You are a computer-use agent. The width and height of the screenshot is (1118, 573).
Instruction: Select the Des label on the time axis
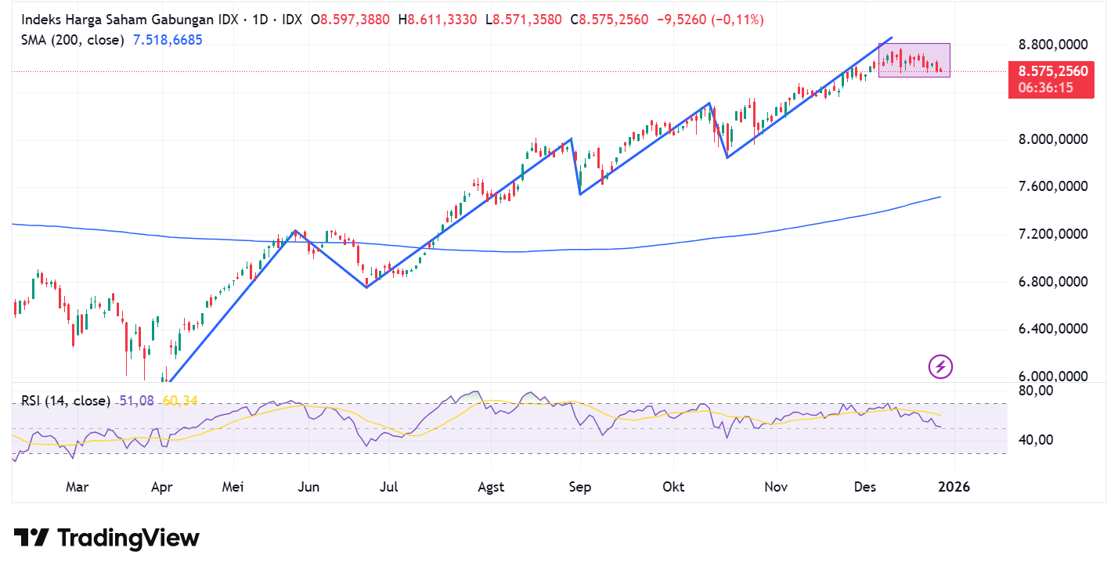tap(864, 487)
